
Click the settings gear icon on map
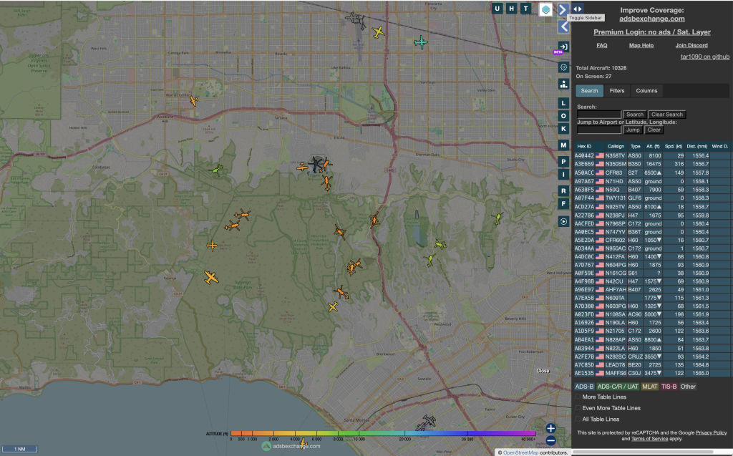point(564,67)
